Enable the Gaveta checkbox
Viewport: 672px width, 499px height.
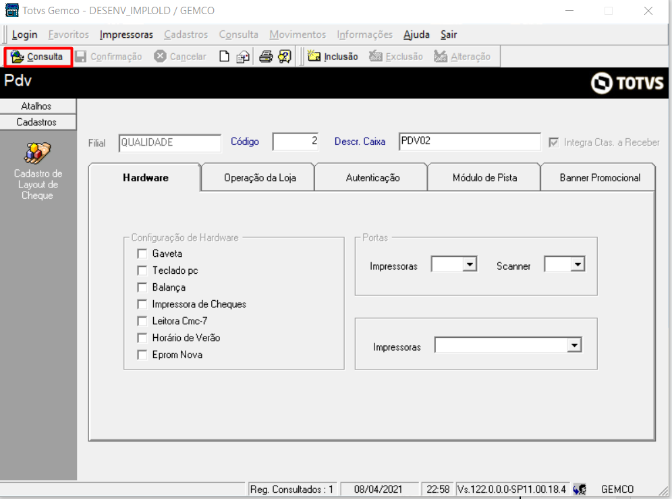[142, 254]
